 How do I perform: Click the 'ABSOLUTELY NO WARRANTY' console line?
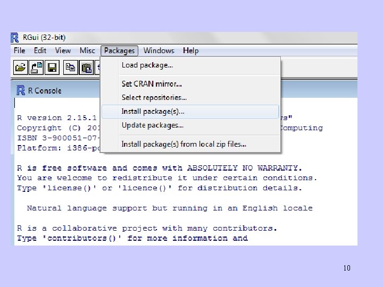160,168
